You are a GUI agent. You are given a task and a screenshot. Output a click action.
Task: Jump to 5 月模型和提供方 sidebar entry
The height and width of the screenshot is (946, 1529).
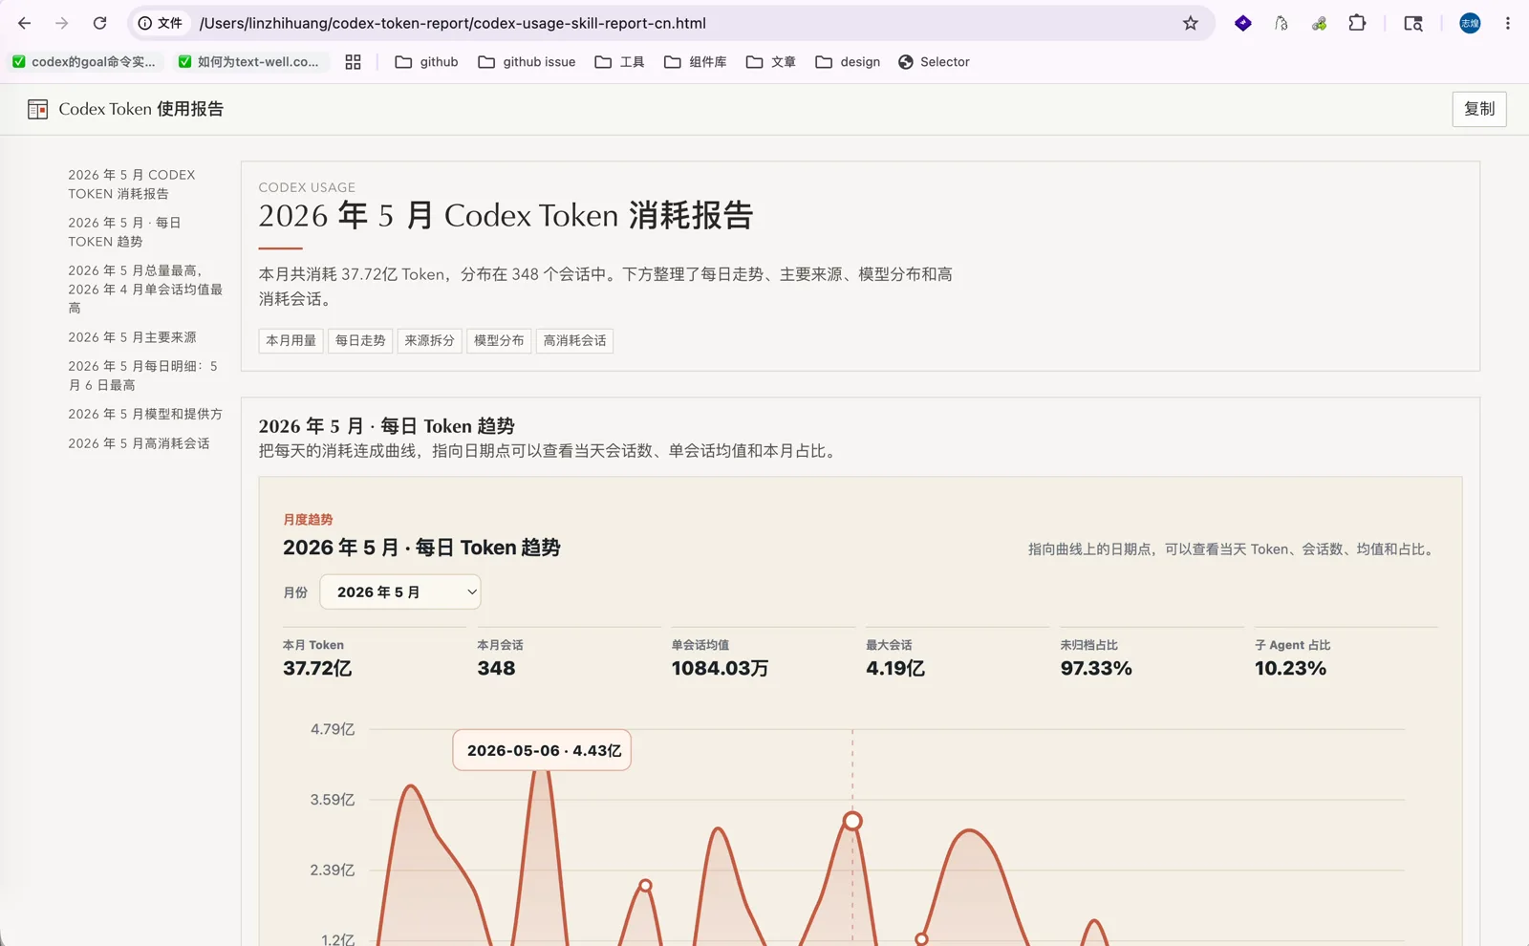tap(145, 414)
